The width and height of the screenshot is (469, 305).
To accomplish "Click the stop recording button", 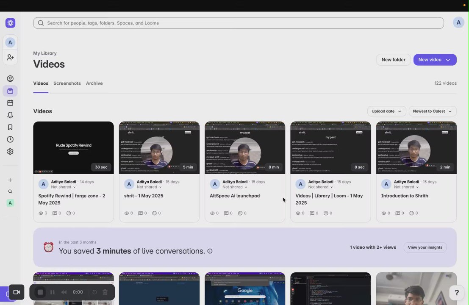I will [x=40, y=292].
